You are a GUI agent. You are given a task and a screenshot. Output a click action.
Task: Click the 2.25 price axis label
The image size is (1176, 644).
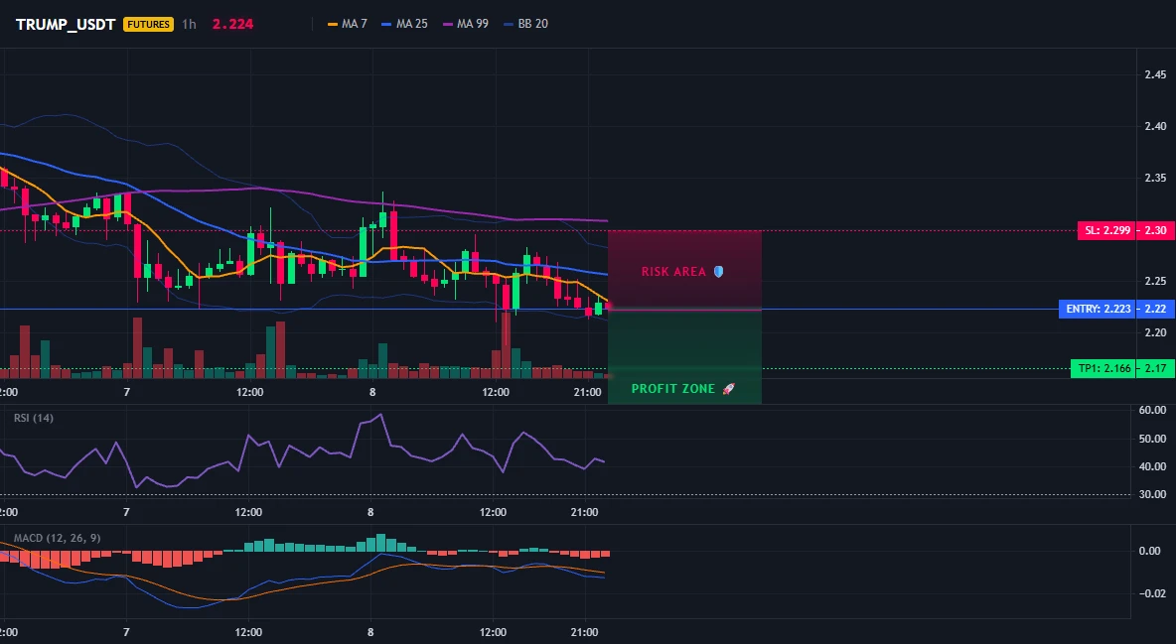(1155, 281)
